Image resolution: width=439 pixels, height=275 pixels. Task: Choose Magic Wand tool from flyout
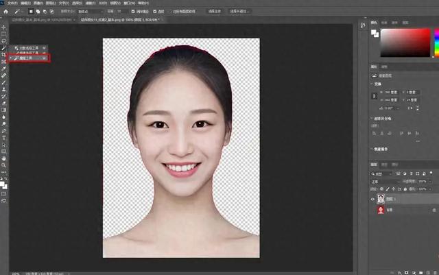28,58
